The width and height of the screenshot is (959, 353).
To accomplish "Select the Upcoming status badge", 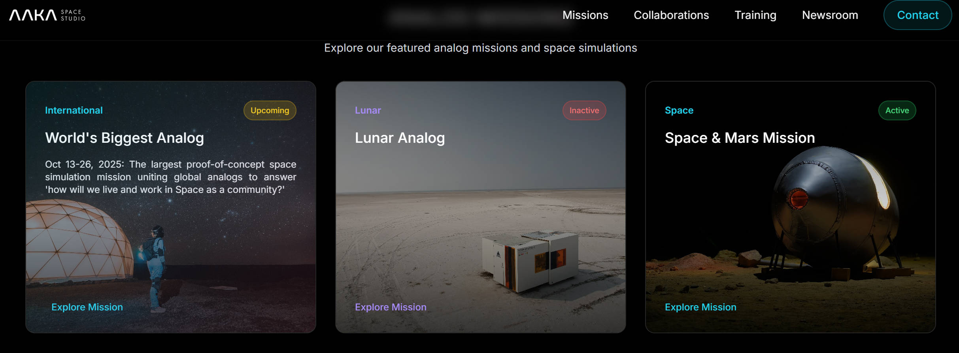I will pyautogui.click(x=270, y=110).
